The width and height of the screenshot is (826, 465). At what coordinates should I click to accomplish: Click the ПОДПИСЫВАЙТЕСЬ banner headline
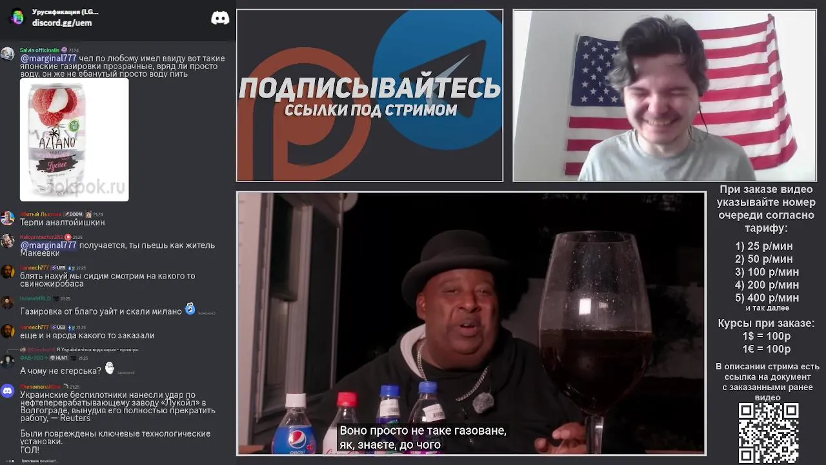[370, 88]
